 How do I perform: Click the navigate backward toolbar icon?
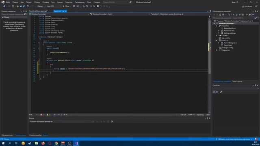[4, 6]
